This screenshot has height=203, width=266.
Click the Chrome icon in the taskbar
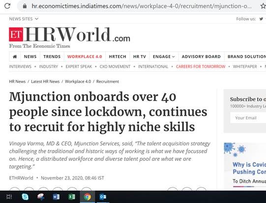[87, 197]
